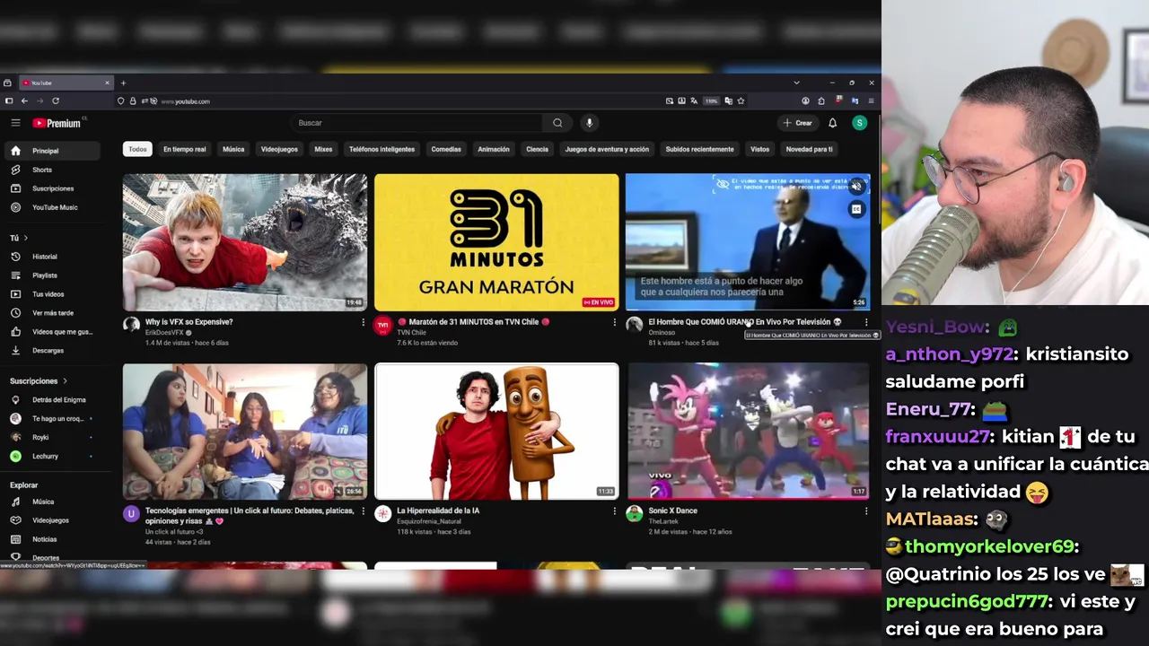The width and height of the screenshot is (1149, 646).
Task: Open browser application menu button
Action: [x=871, y=101]
